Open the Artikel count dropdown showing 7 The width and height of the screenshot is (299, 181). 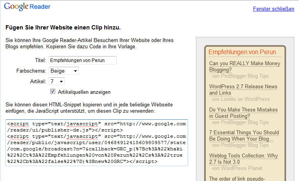(x=56, y=81)
